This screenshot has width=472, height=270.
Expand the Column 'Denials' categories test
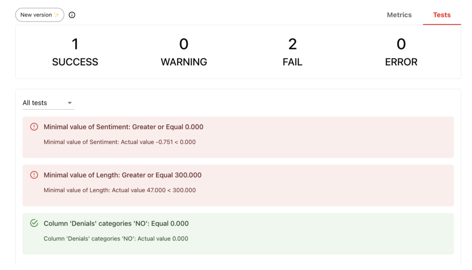pyautogui.click(x=116, y=224)
